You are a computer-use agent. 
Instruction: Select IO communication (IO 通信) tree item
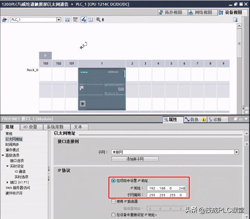[20, 172]
